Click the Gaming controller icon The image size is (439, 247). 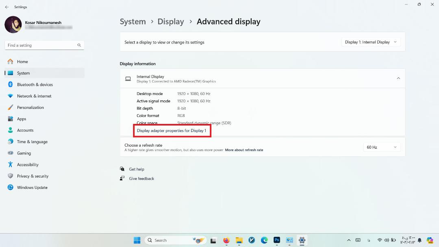point(10,153)
